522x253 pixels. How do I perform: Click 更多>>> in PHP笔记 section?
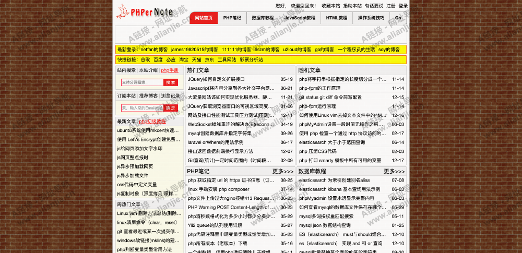[283, 172]
